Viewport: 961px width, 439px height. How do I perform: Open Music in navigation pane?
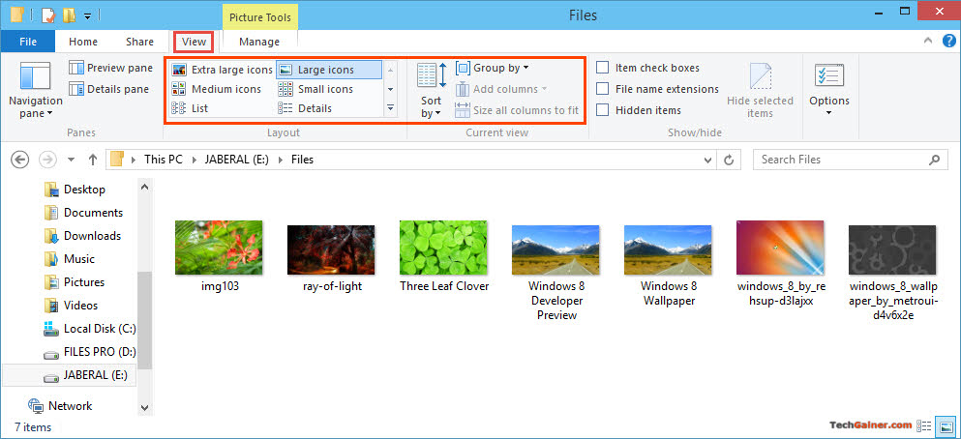[70, 259]
